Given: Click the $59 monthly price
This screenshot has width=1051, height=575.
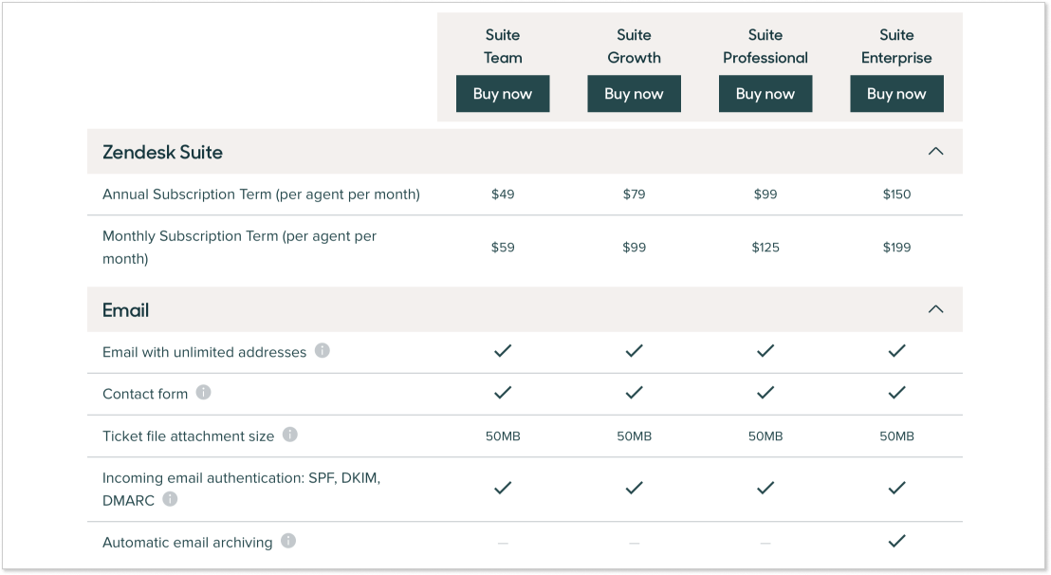Looking at the screenshot, I should click(x=503, y=248).
